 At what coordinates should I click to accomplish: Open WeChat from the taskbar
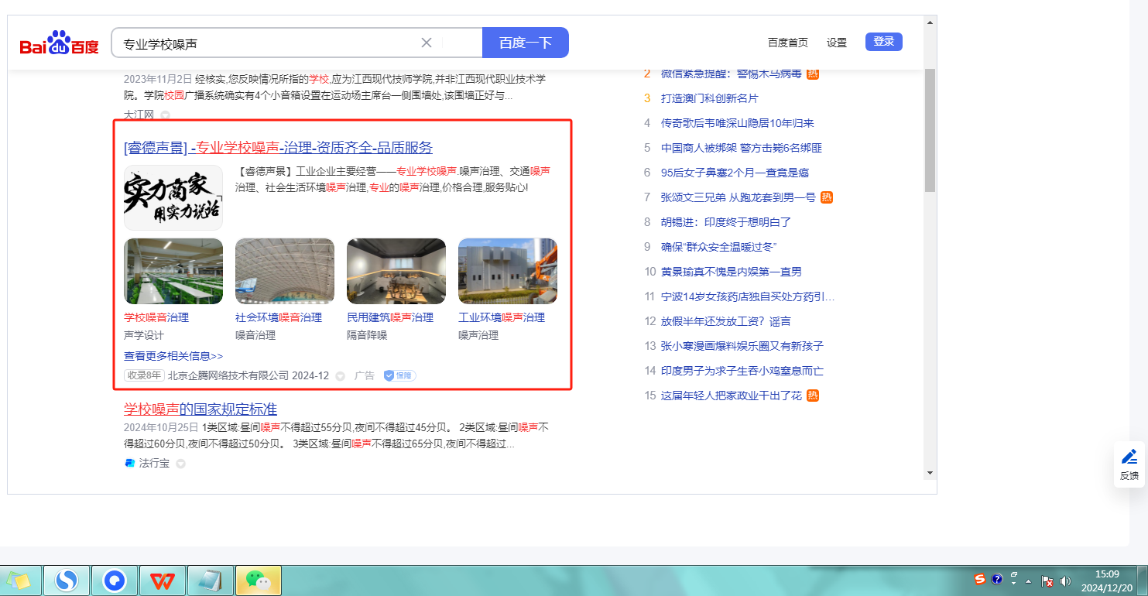pyautogui.click(x=258, y=580)
